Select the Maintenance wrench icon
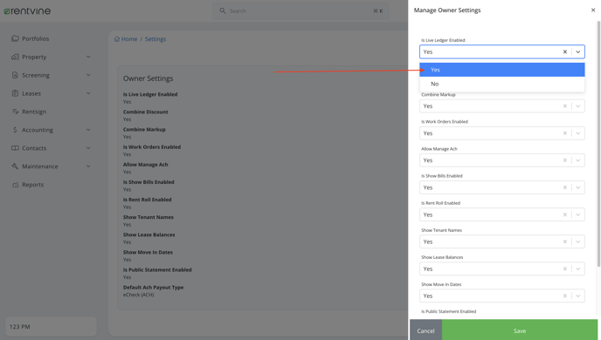Screen dimensions: 601x340 pos(15,167)
